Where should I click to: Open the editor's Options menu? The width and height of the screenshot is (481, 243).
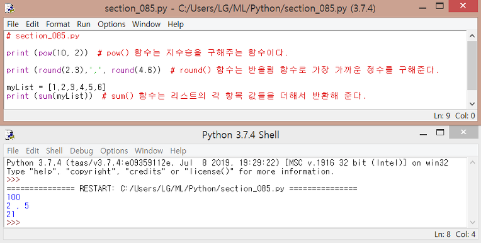(x=111, y=25)
